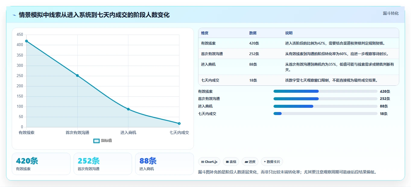Click the 表格 chip

[231, 162]
